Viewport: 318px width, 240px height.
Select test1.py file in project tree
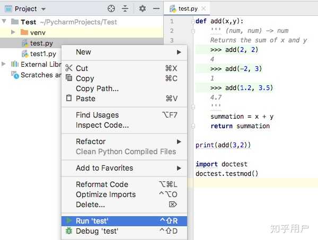pos(42,54)
